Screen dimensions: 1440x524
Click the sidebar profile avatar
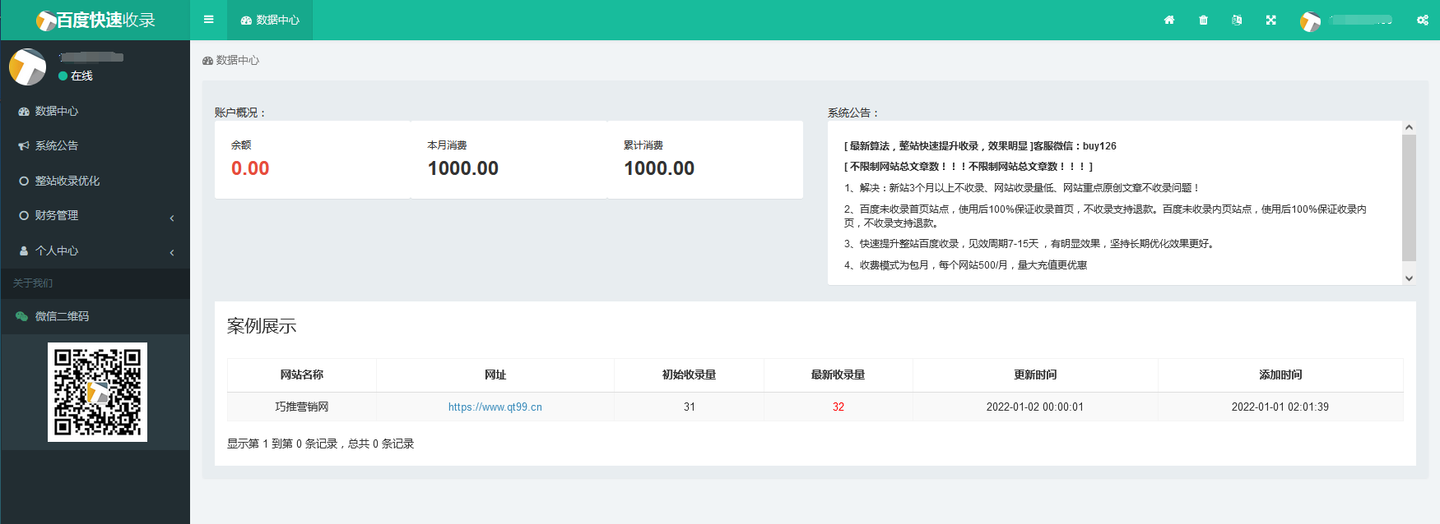pos(28,67)
